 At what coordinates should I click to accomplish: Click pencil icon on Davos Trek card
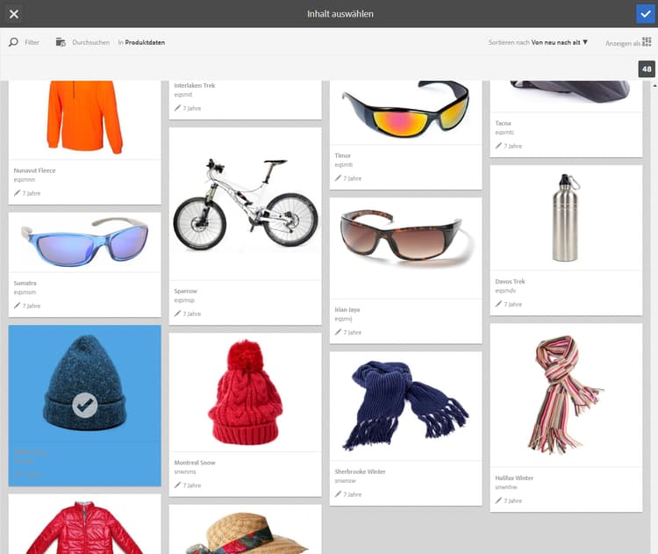[498, 304]
